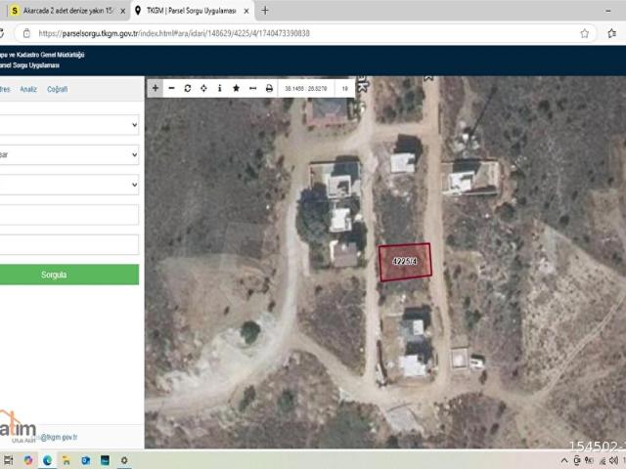View site information icon in address bar
This screenshot has width=626, height=469.
click(x=26, y=33)
